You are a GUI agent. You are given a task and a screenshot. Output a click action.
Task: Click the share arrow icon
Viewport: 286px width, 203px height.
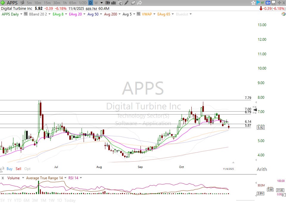click(x=140, y=3)
